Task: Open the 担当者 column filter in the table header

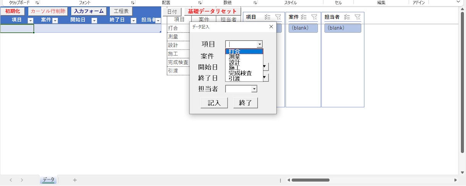Action: pyautogui.click(x=158, y=21)
